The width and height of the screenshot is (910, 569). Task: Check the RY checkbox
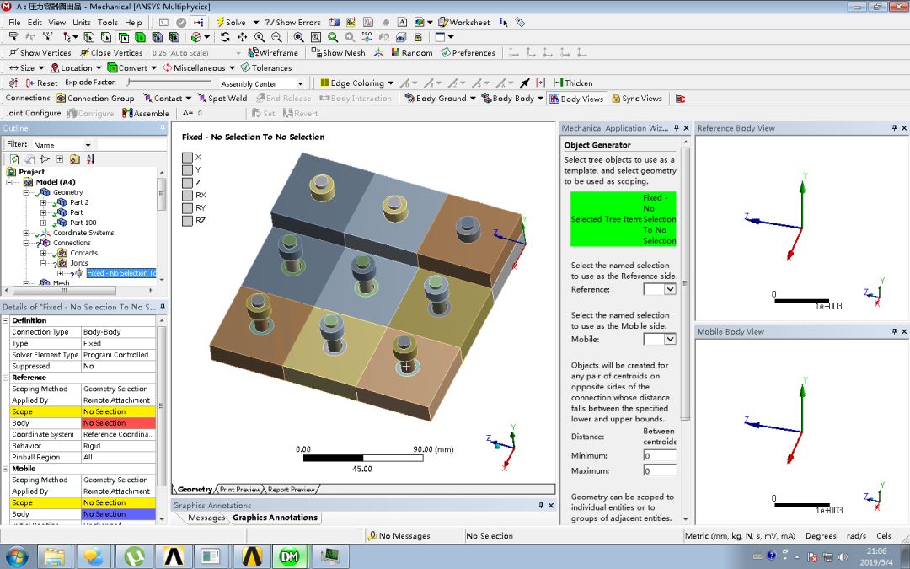(187, 210)
